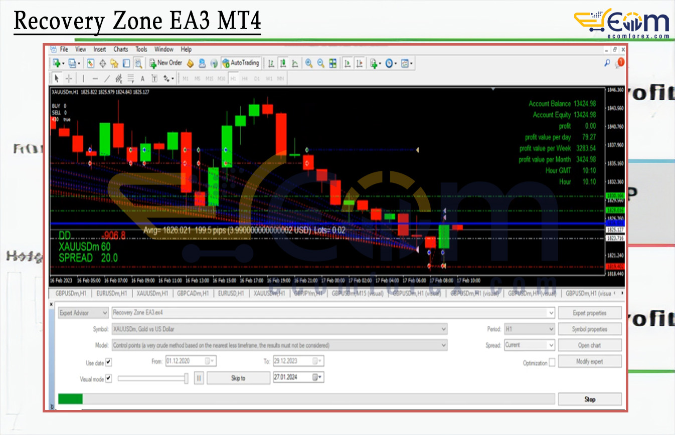Disable the Visual mode checkbox
This screenshot has width=675, height=435.
109,378
